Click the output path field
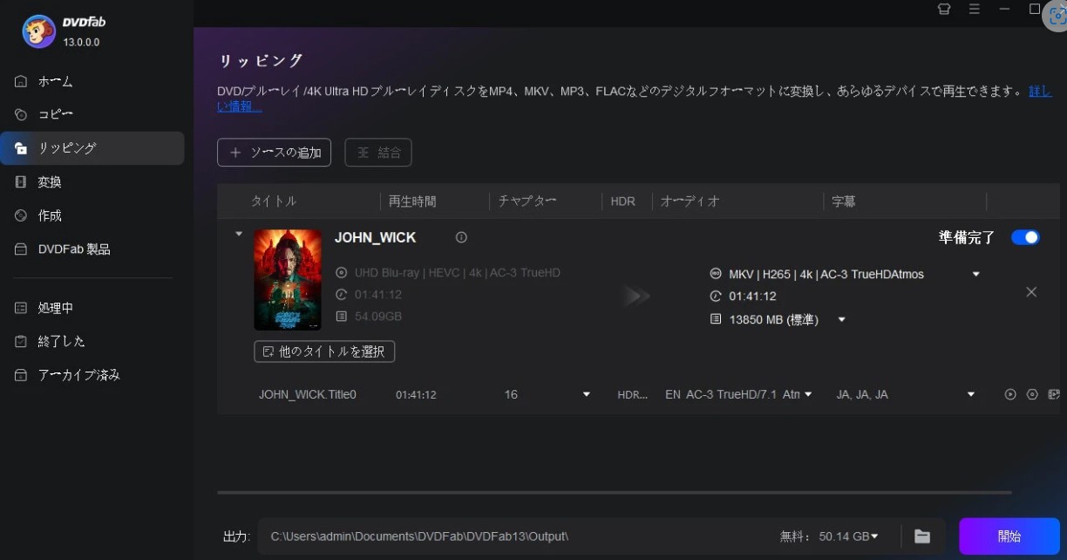This screenshot has height=560, width=1067. pyautogui.click(x=514, y=536)
